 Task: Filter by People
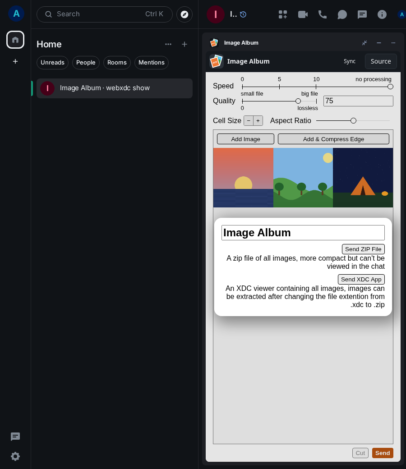[86, 63]
